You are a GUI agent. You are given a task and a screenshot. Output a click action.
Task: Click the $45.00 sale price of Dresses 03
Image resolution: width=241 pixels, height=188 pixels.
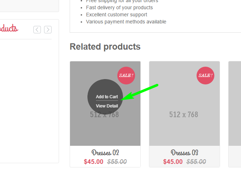(173, 162)
